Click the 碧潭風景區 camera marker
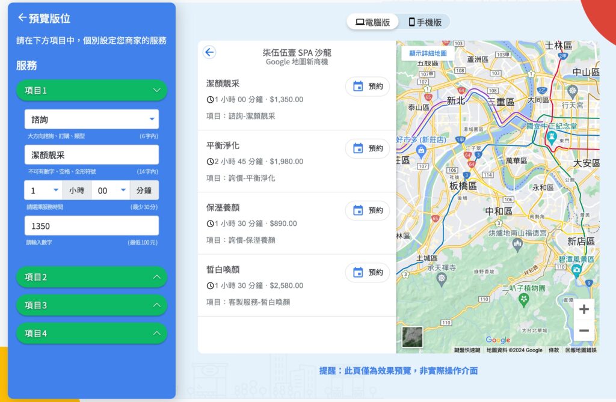616x402 pixels. (x=576, y=270)
